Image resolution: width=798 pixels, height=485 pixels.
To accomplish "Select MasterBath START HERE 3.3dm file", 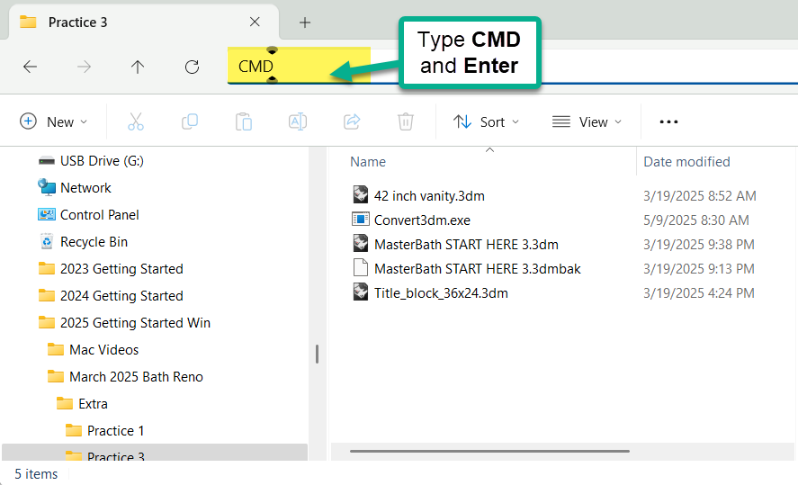I will 466,245.
